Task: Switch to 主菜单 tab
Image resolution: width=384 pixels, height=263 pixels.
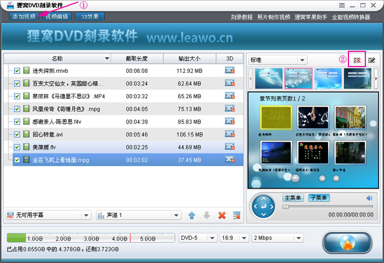Action: [293, 198]
